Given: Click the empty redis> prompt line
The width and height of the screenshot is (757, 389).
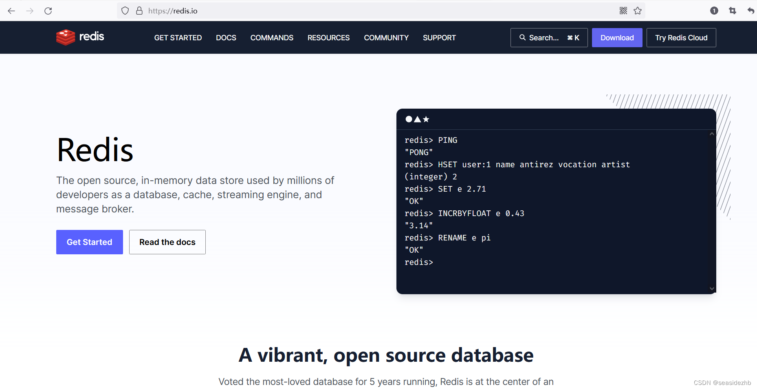Looking at the screenshot, I should 419,262.
